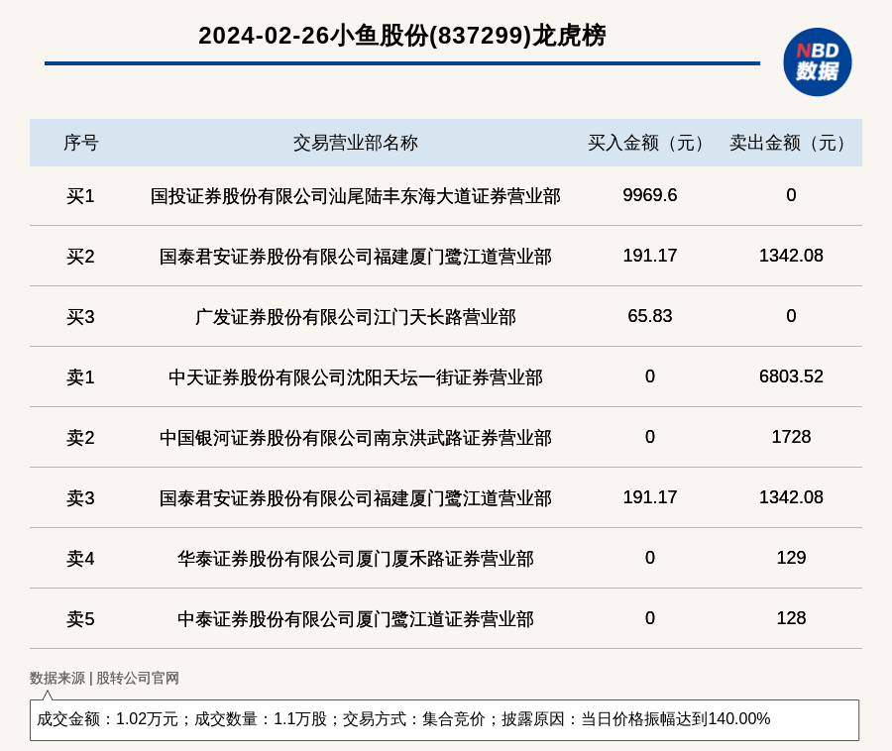Click row label 卖5
The image size is (892, 751).
coord(81,618)
